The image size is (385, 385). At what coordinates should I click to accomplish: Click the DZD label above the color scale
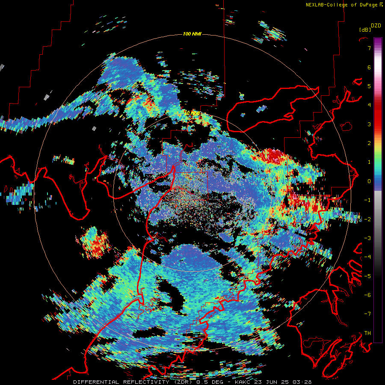click(x=376, y=26)
